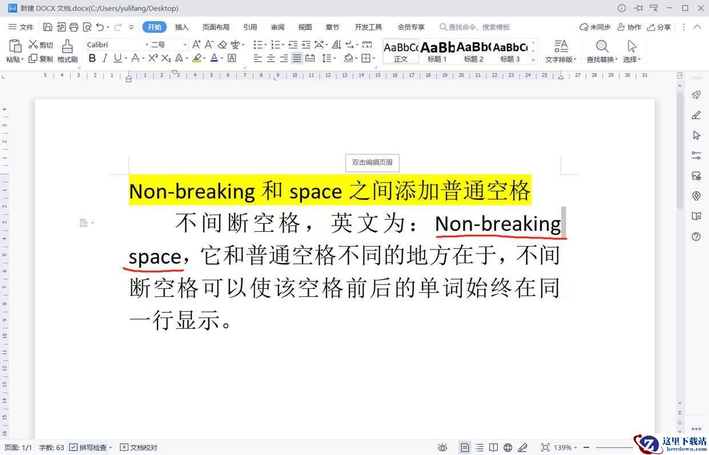Screen dimensions: 709x455
Task: Toggle Underline formatting
Action: [118, 58]
